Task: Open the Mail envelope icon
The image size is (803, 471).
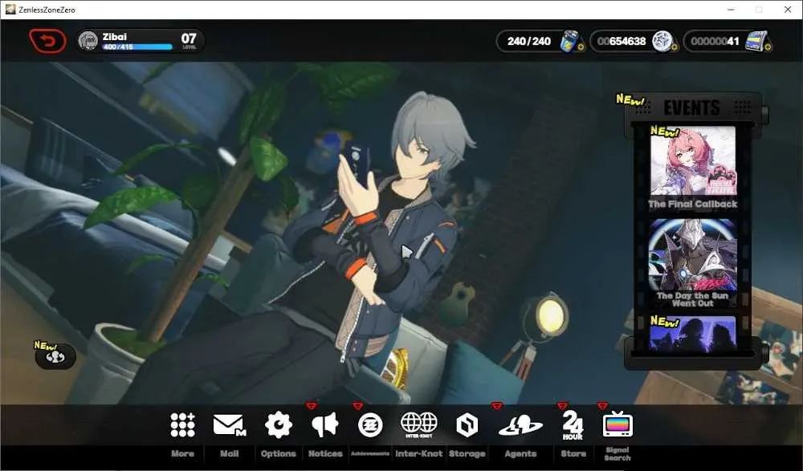Action: pos(229,425)
